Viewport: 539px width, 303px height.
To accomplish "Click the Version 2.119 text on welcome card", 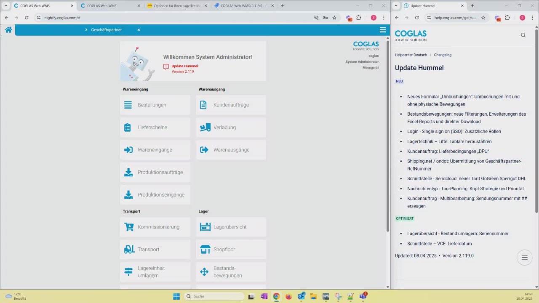I will pyautogui.click(x=183, y=72).
